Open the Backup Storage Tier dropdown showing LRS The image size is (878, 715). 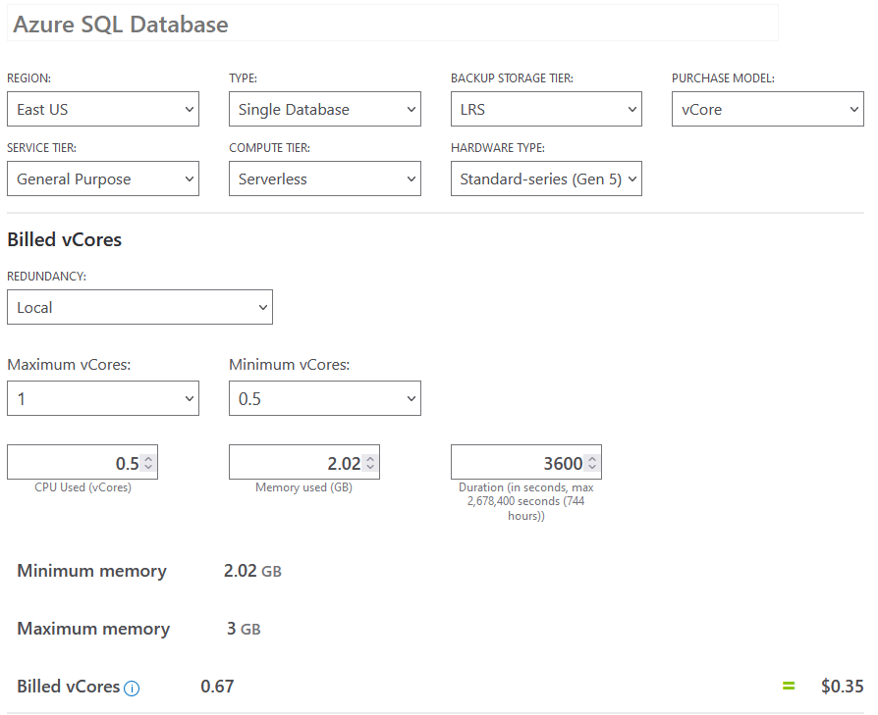[x=546, y=109]
